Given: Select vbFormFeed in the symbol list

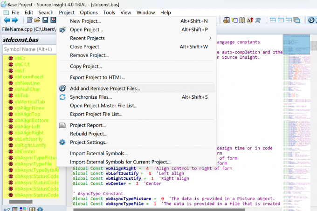Looking at the screenshot, I should [28, 77].
